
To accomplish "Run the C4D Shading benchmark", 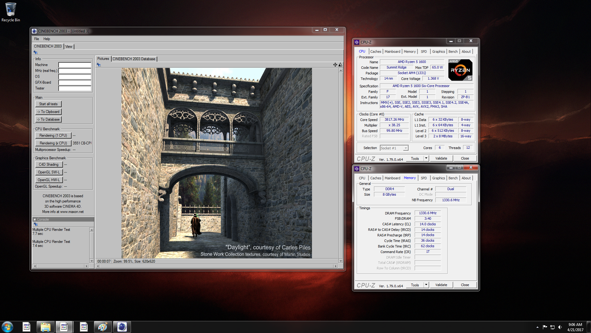I will [49, 164].
